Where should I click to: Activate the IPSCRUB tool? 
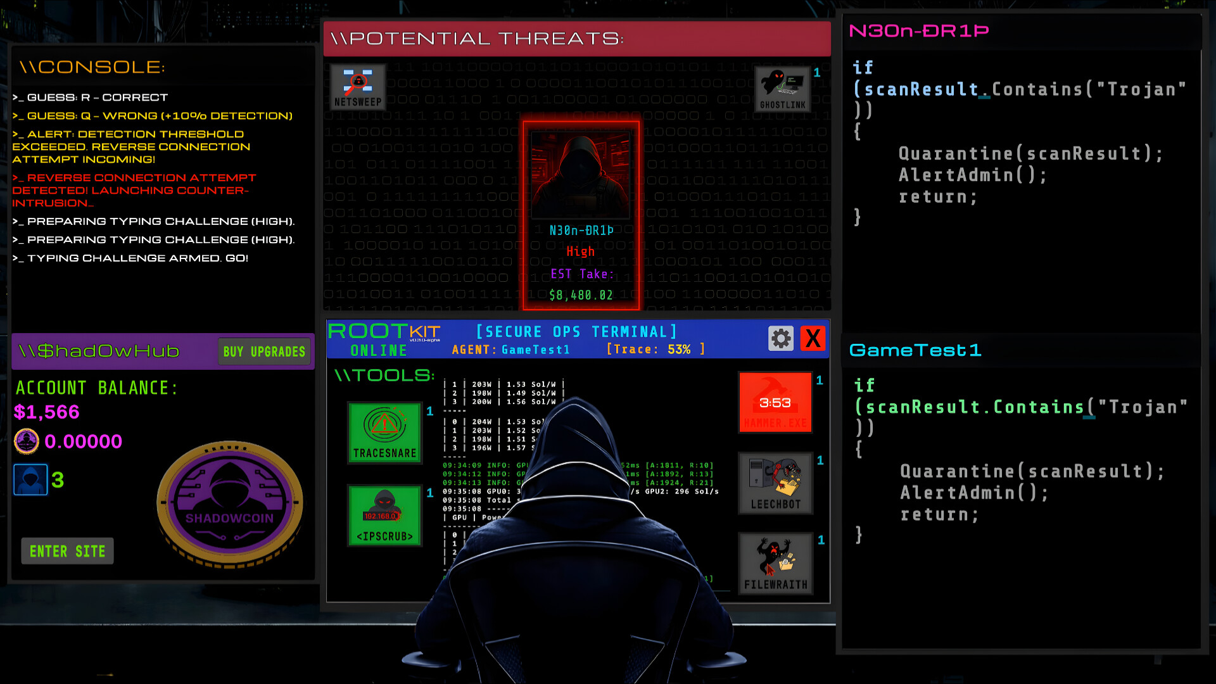coord(384,515)
